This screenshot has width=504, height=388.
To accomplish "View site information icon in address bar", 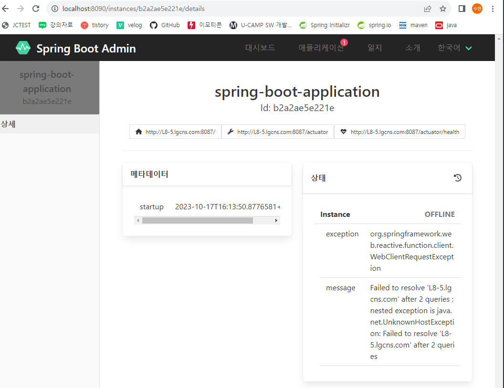I will 55,9.
